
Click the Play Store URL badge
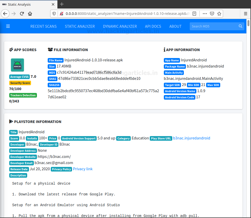click(x=161, y=138)
